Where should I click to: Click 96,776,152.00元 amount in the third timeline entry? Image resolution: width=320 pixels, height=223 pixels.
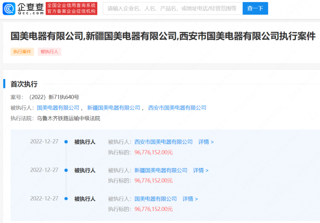pos(154,209)
